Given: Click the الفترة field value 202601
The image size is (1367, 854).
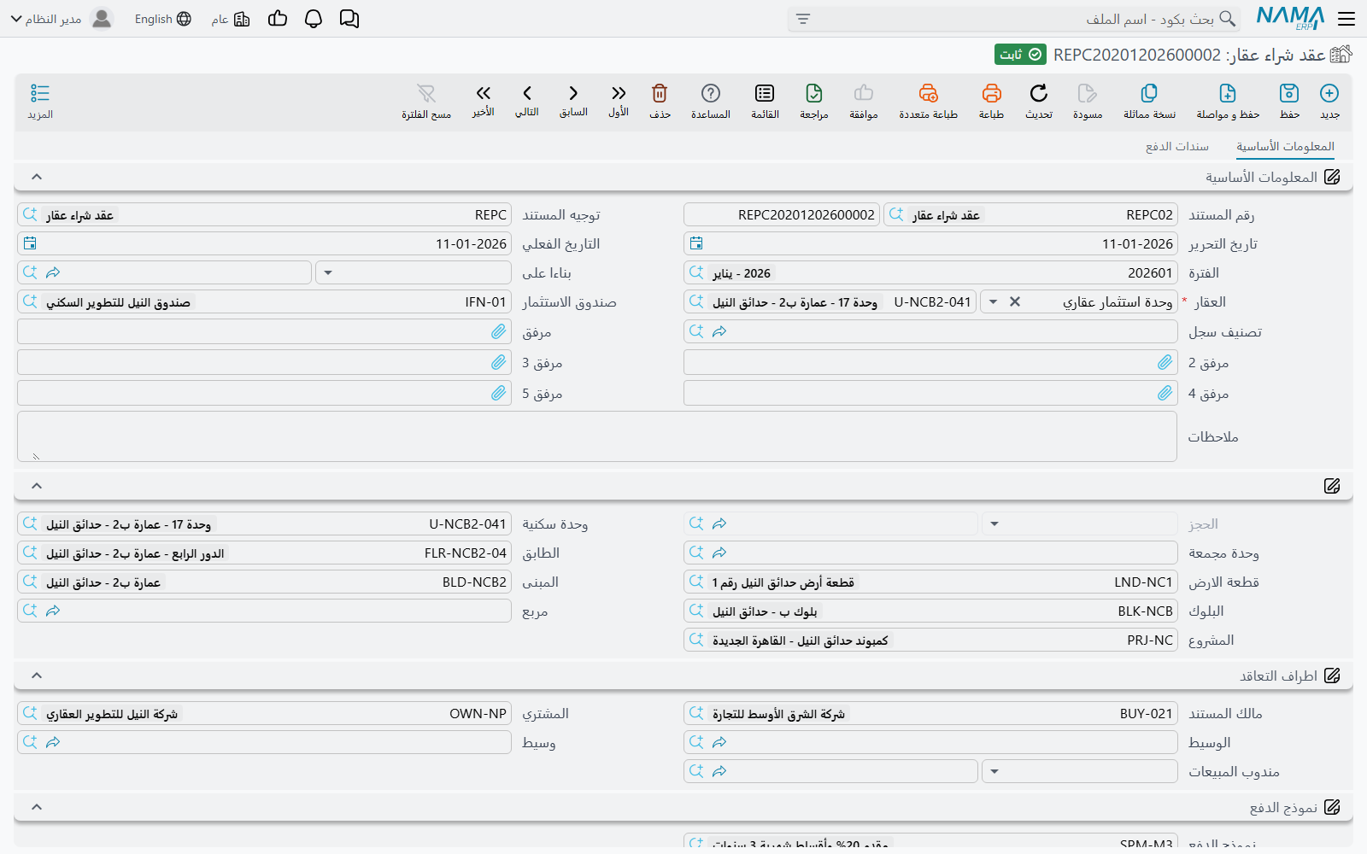Looking at the screenshot, I should [1150, 273].
